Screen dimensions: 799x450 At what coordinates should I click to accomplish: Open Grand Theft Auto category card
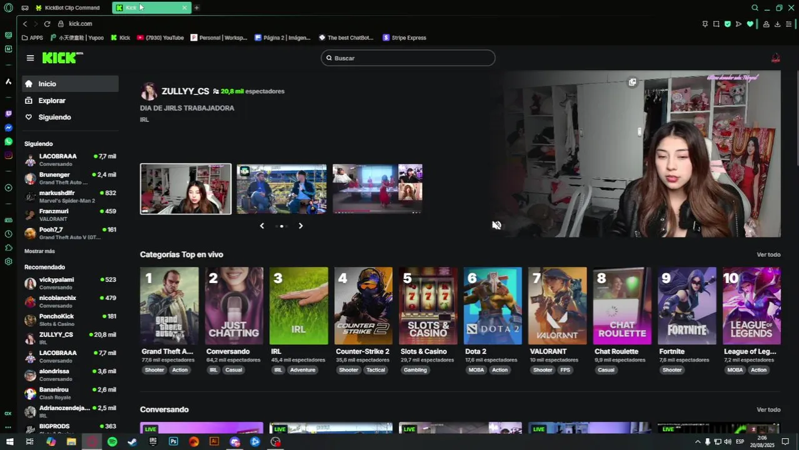tap(169, 306)
